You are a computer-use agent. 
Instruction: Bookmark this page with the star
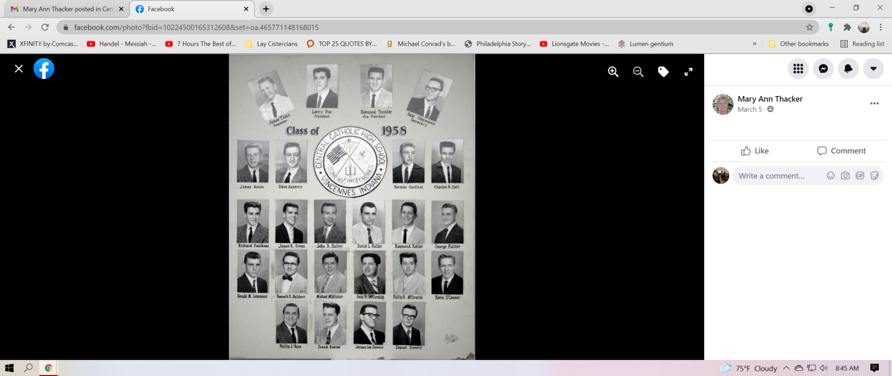click(x=809, y=27)
